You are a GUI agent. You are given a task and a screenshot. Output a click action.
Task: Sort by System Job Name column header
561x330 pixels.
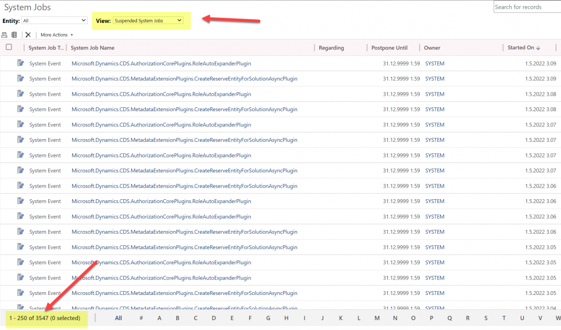coord(93,48)
